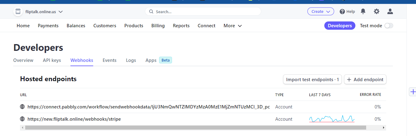Viewport: 416px width, 136px height.
Task: Click the horizontal scrollbar thumb
Action: 196,127
